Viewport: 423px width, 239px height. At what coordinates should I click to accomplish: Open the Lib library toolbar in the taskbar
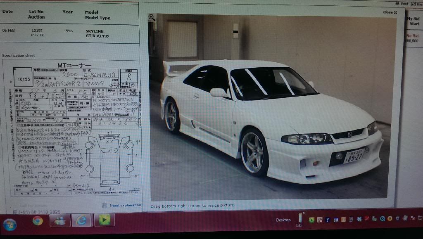299,220
